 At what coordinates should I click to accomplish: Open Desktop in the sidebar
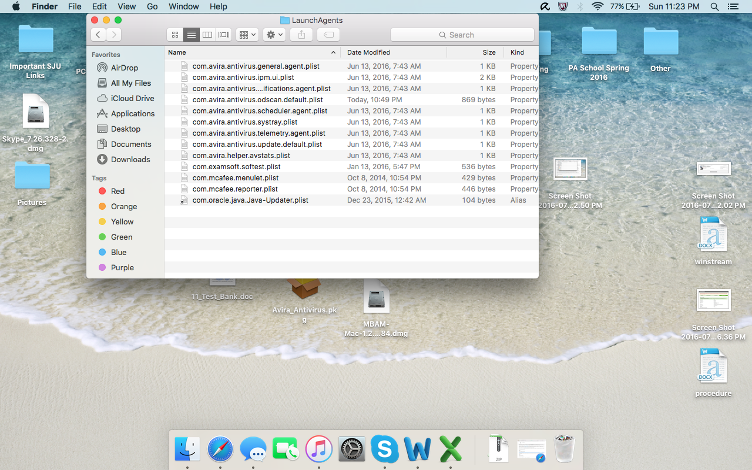(117, 129)
